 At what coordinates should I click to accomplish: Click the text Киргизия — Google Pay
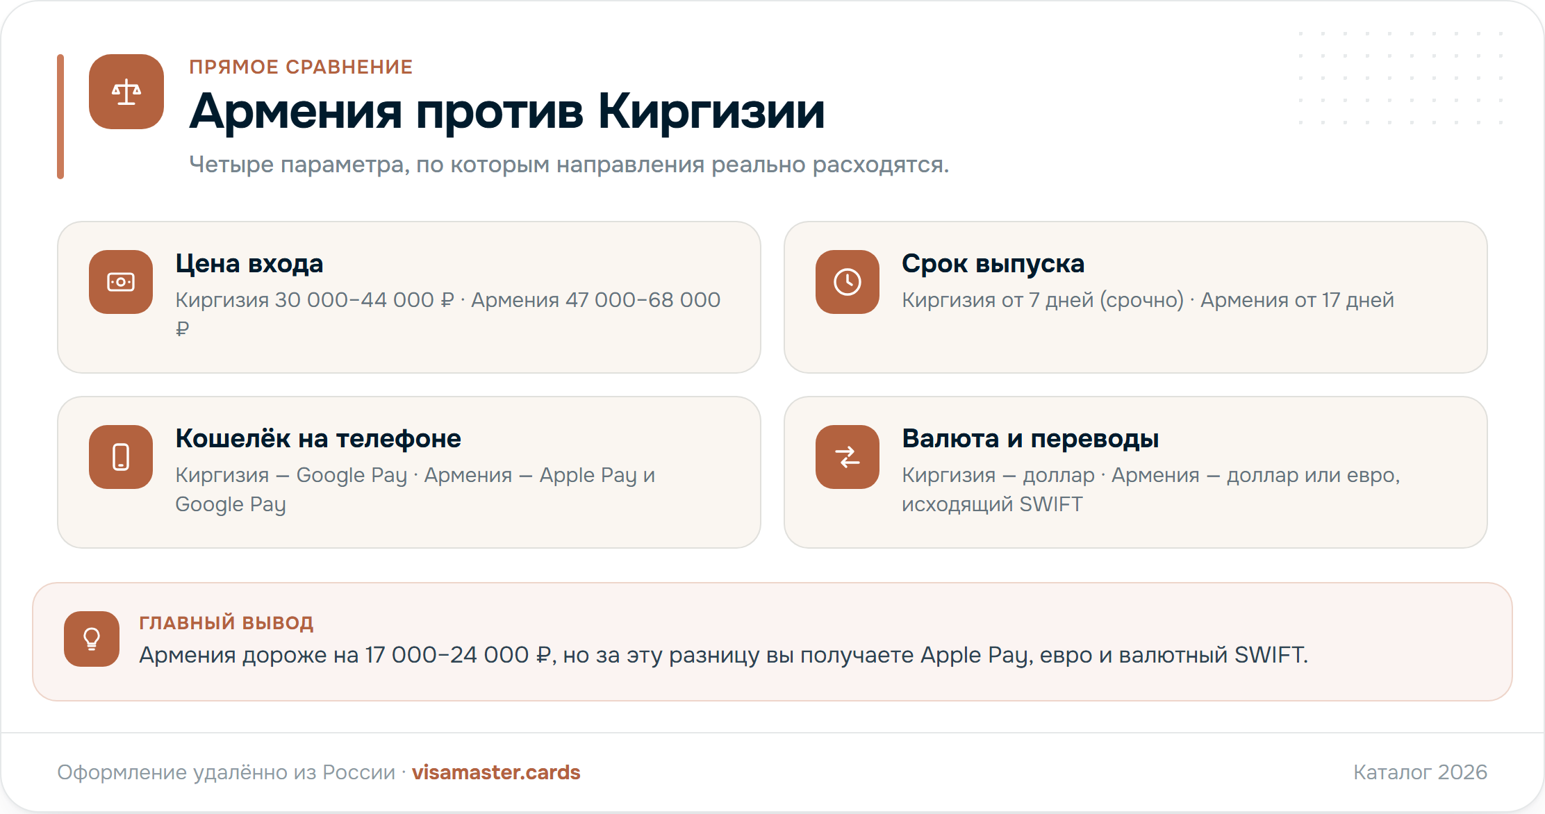point(291,475)
